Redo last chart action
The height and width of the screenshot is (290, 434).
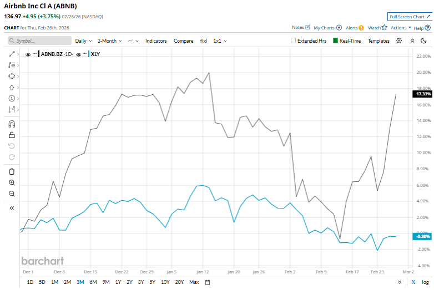pos(12,157)
